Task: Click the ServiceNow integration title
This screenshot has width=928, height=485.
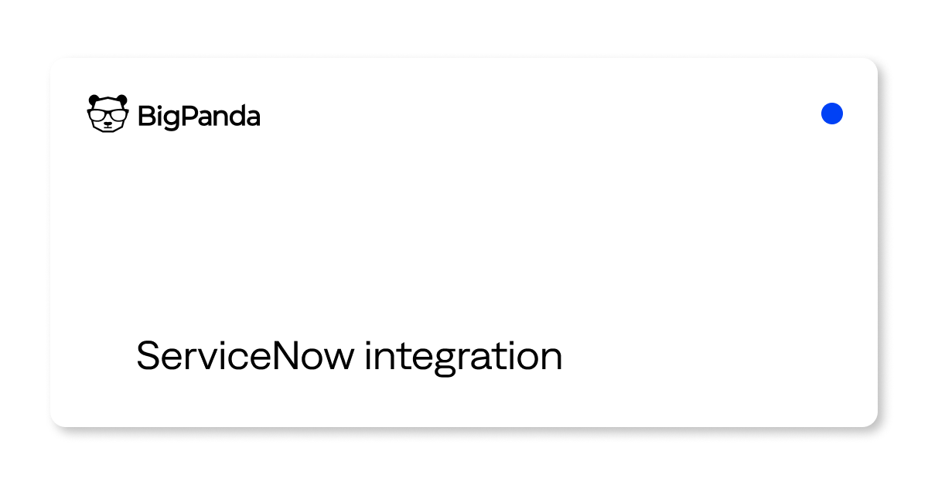Action: (350, 357)
